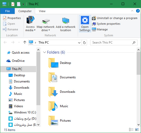
Task: Select برامج وملفات (D:) drive in sidebar
Action: point(22,119)
